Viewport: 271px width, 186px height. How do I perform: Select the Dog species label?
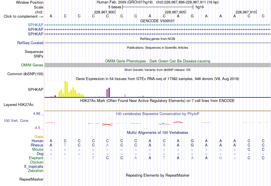pos(40,154)
